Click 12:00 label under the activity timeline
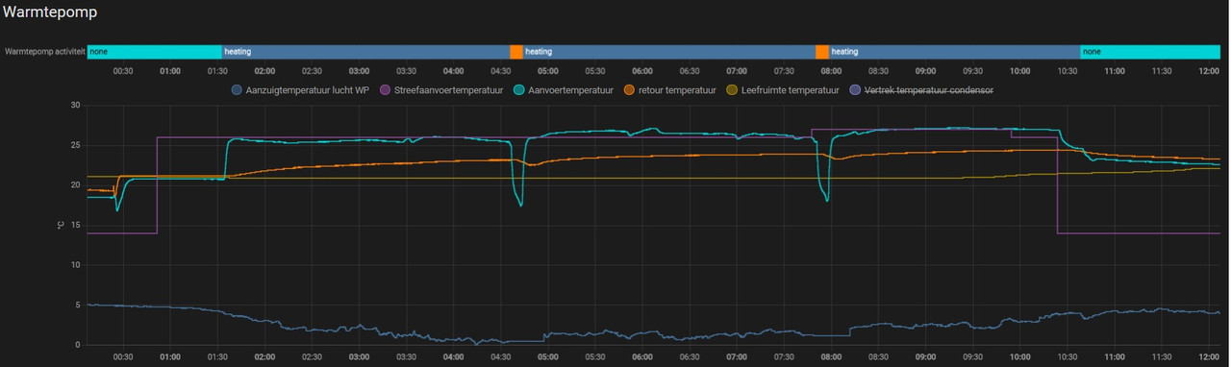 tap(1209, 71)
